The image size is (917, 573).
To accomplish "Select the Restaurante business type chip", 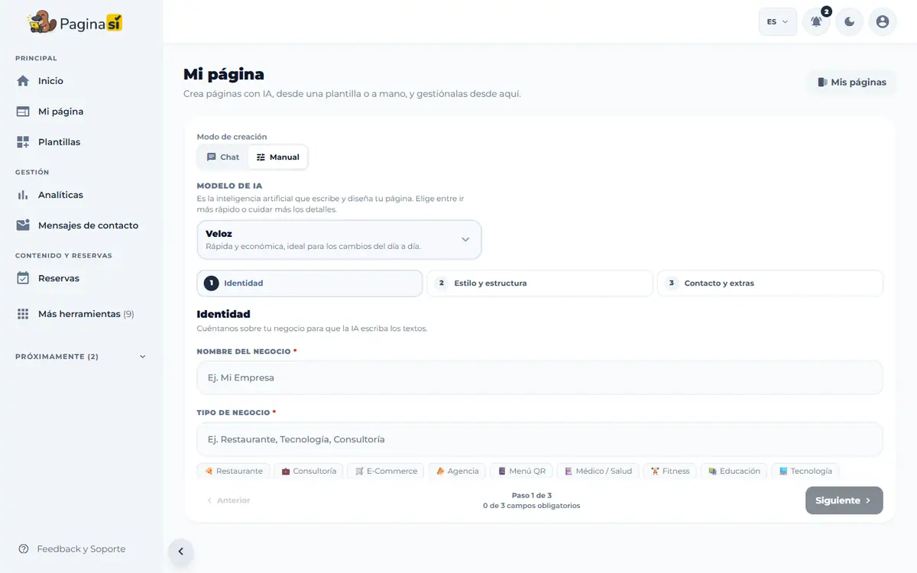I will 234,471.
